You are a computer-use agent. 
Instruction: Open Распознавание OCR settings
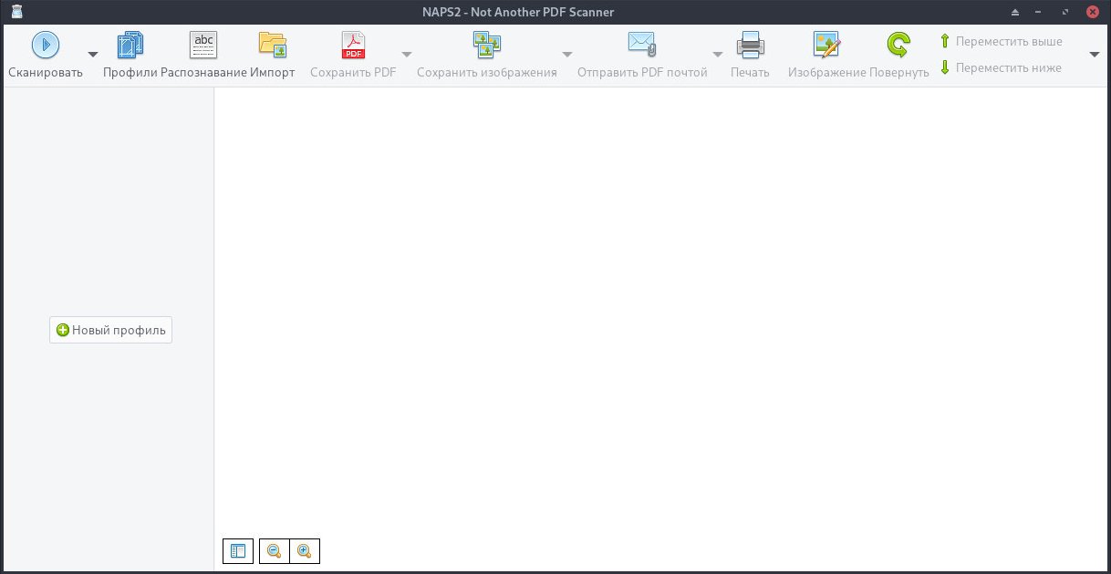click(x=203, y=45)
